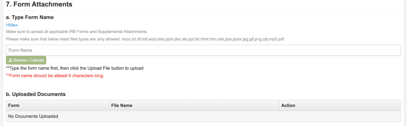This screenshot has width=407, height=126.
Task: Click the a. Type Form Name label
Action: (x=30, y=17)
